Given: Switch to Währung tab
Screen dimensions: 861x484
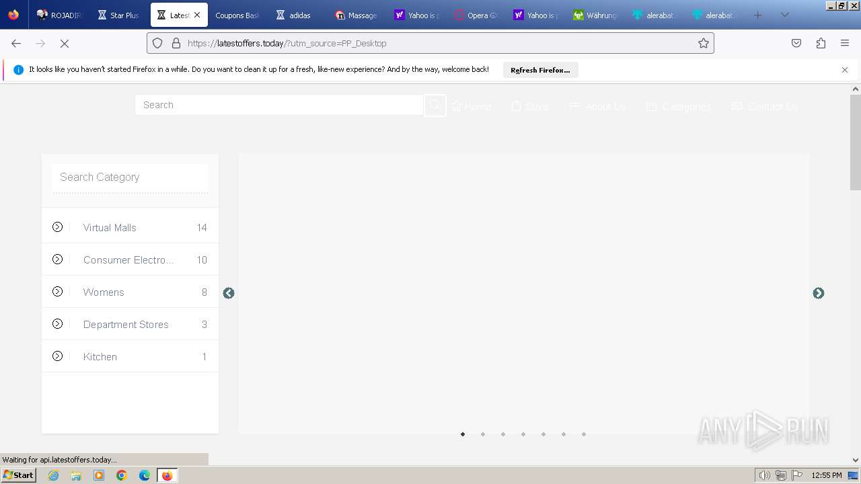Looking at the screenshot, I should [x=595, y=15].
